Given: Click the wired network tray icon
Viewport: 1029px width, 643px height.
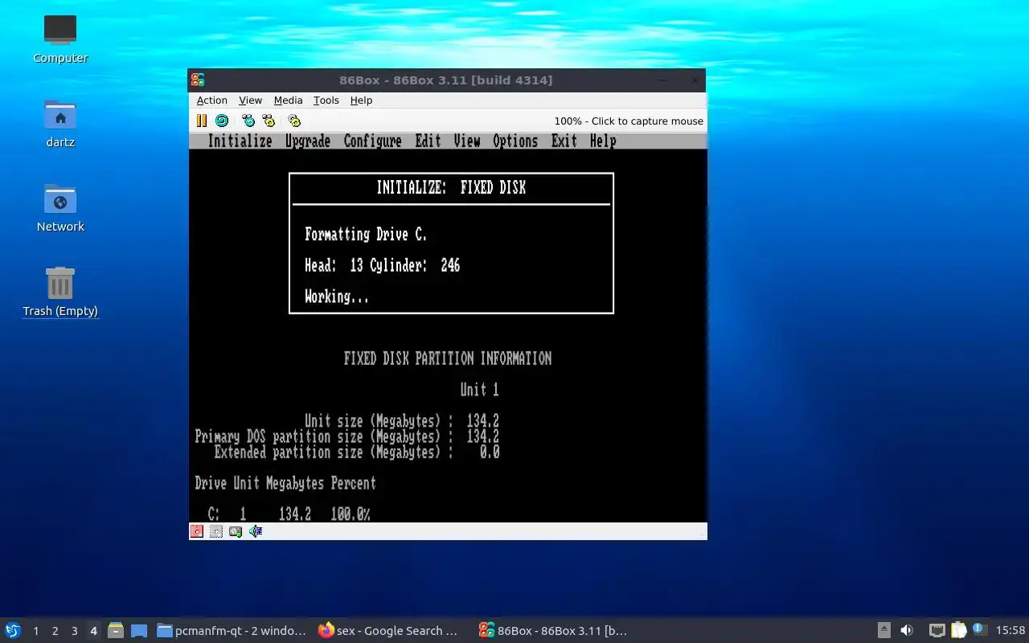Looking at the screenshot, I should click(x=937, y=630).
